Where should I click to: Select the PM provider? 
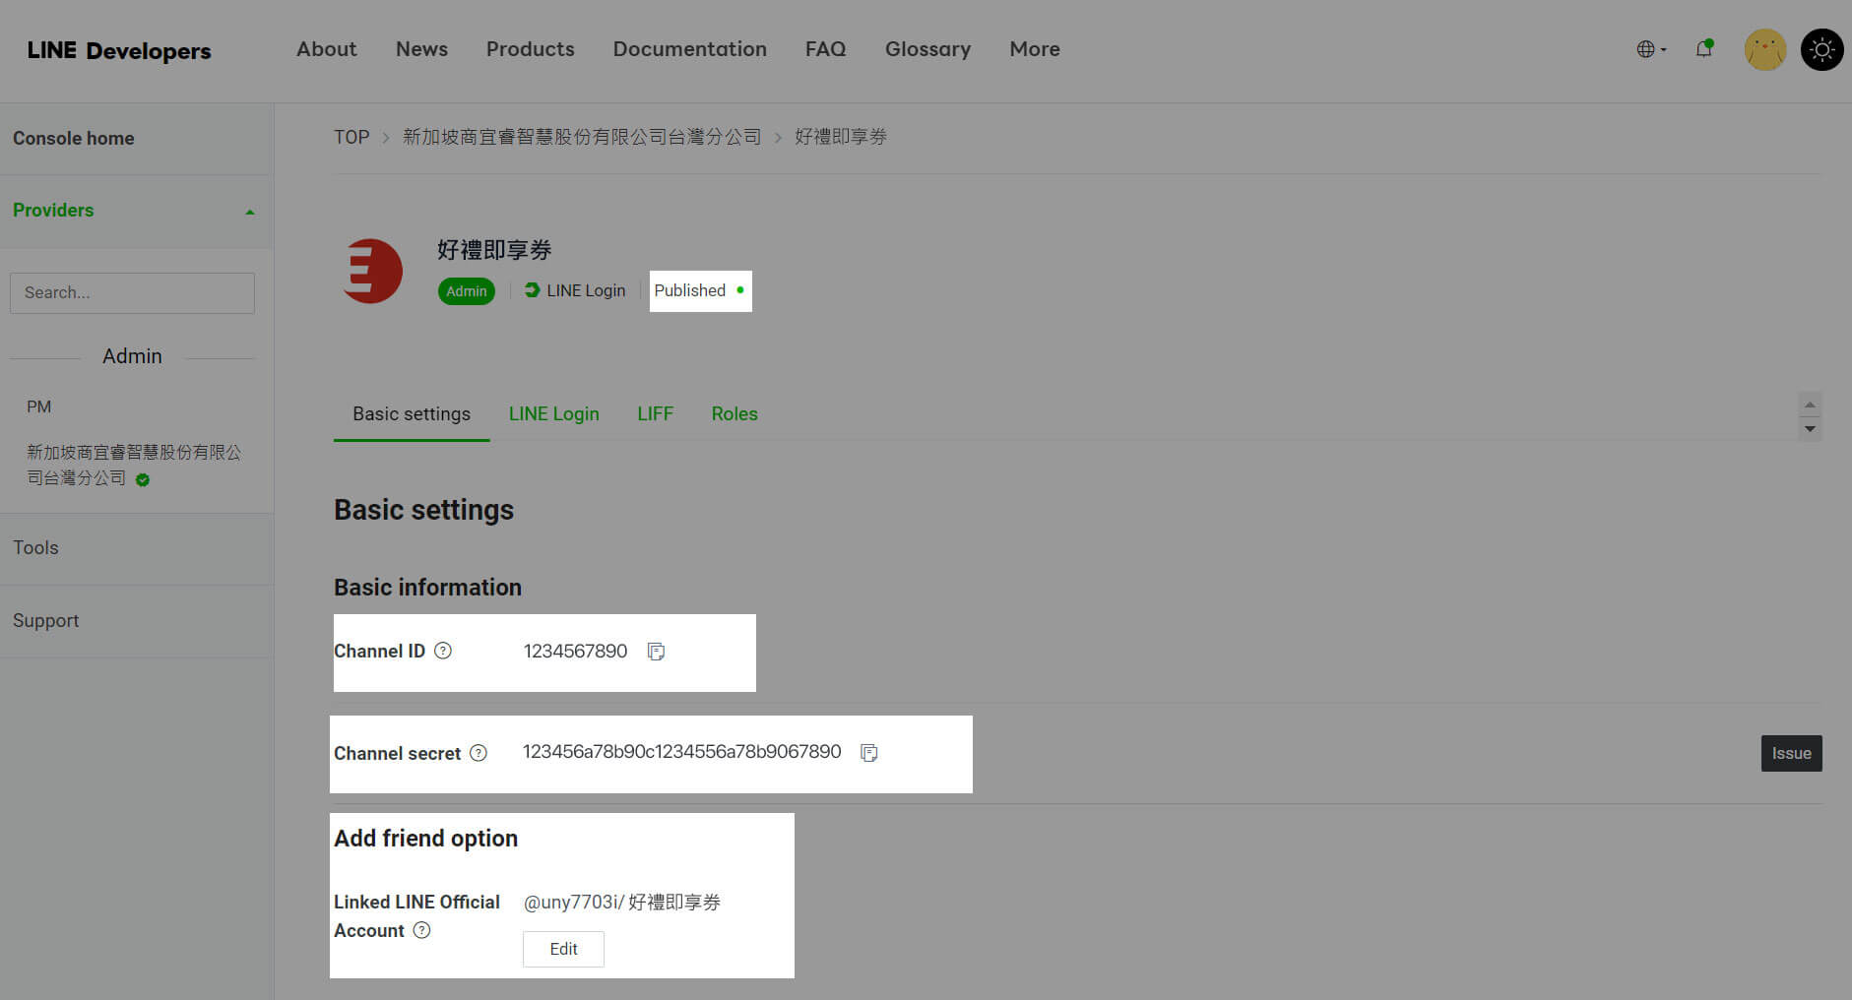[39, 406]
